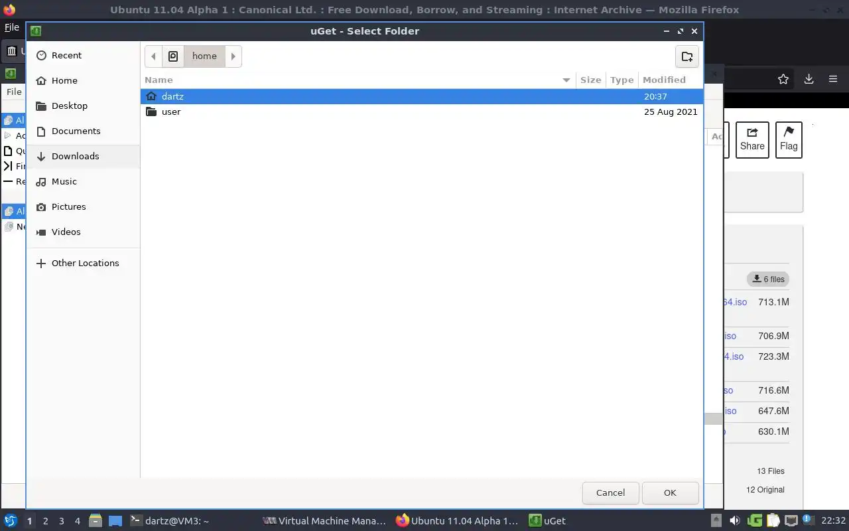Click the '713.1M' file size text
The width and height of the screenshot is (849, 531).
(773, 302)
